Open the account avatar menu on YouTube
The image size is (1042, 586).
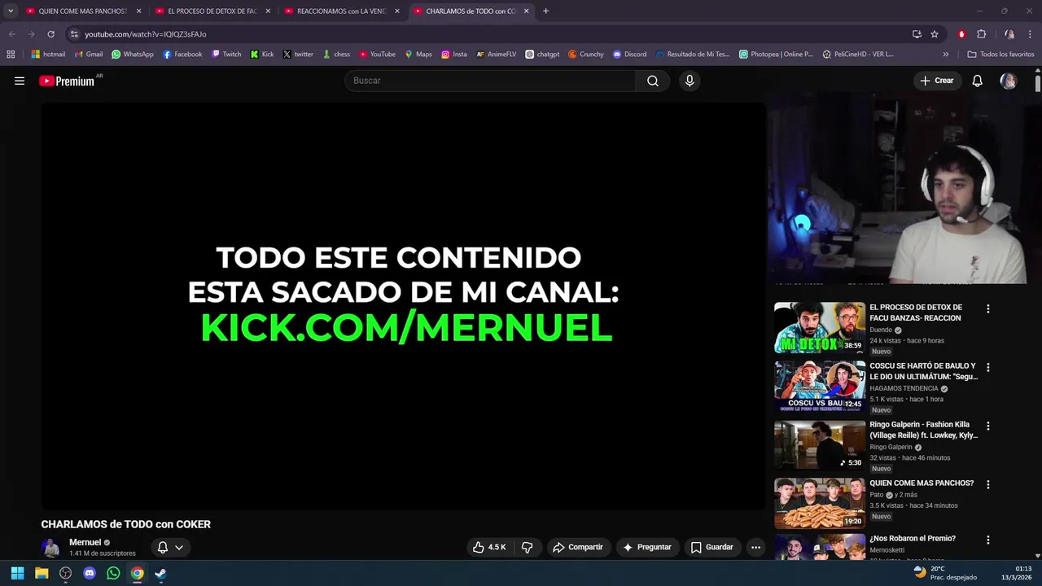click(1009, 81)
